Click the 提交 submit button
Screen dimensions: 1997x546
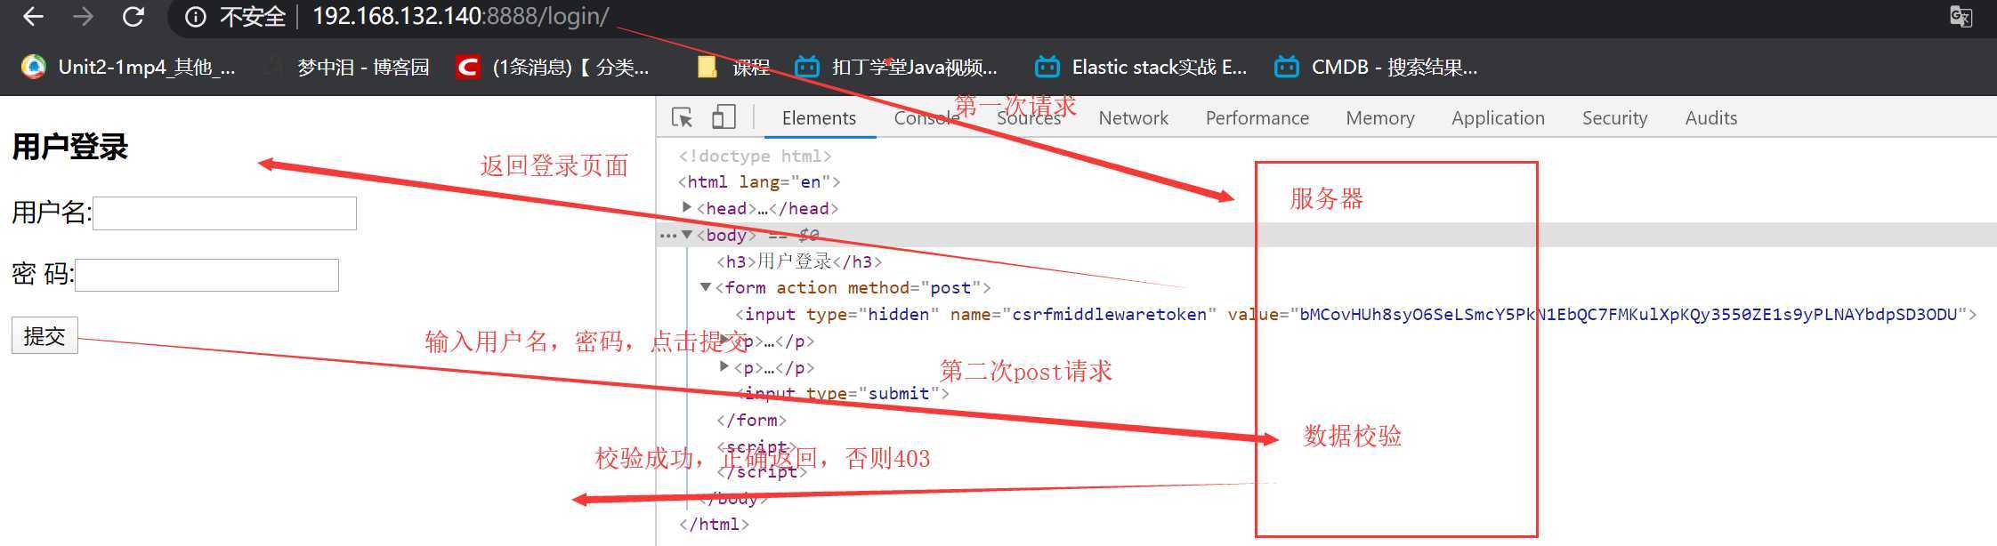tap(44, 335)
